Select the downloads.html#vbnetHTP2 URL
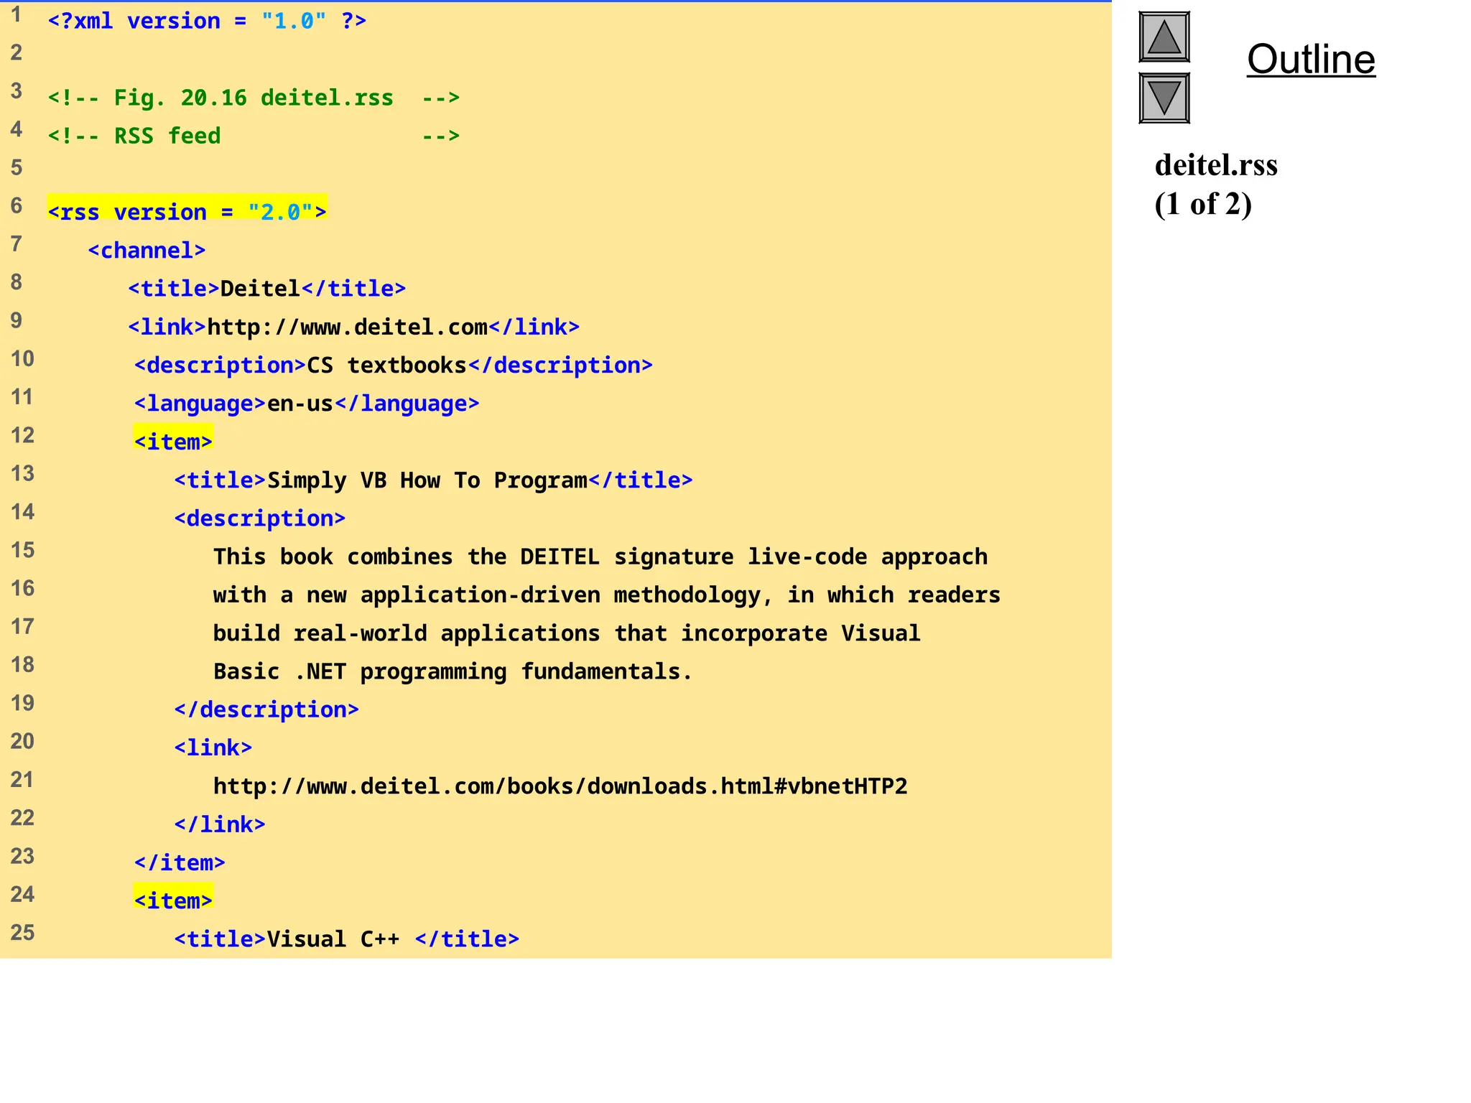The image size is (1471, 1103). [x=560, y=786]
